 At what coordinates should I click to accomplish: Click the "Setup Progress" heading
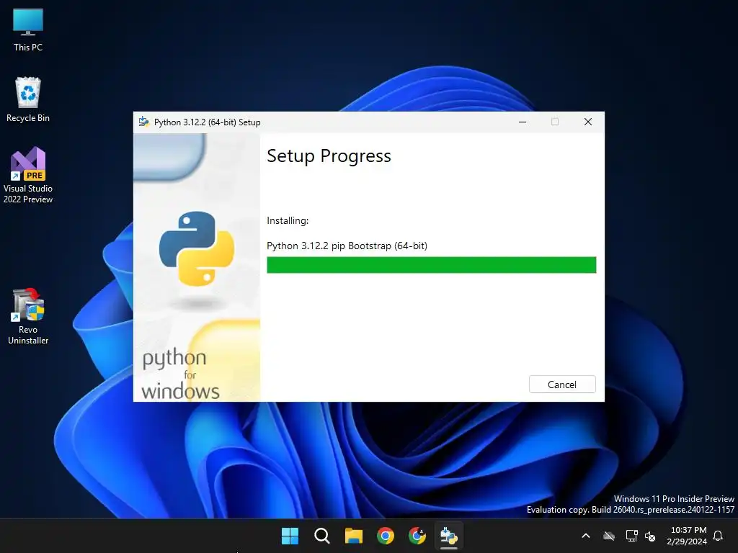tap(329, 156)
